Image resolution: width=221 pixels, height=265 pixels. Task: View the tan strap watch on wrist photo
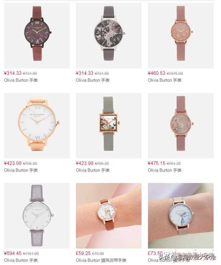[109, 216]
